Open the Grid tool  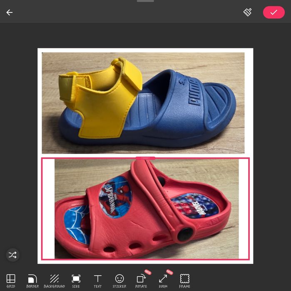click(11, 281)
